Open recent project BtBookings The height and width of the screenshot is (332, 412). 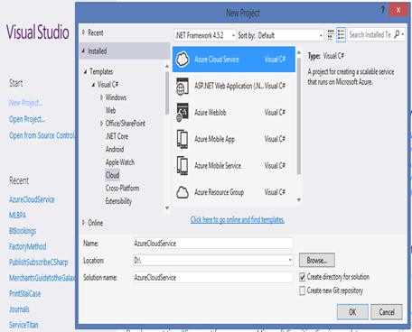point(23,231)
